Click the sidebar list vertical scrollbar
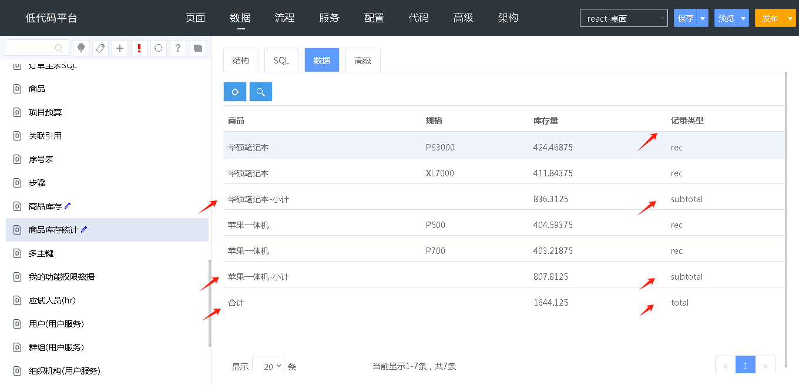The height and width of the screenshot is (385, 799). point(210,303)
